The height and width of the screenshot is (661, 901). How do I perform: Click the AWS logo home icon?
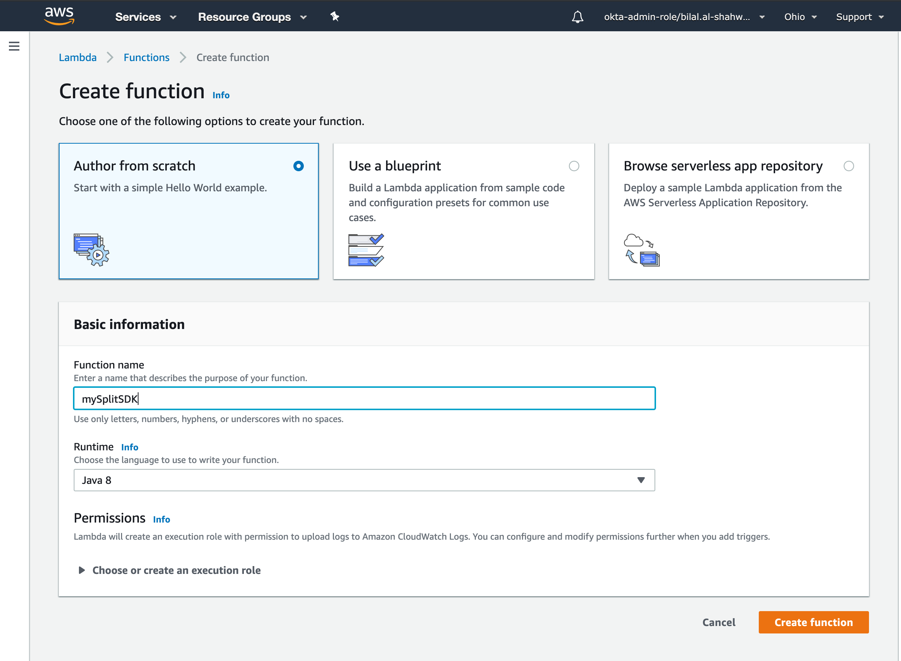pos(59,16)
